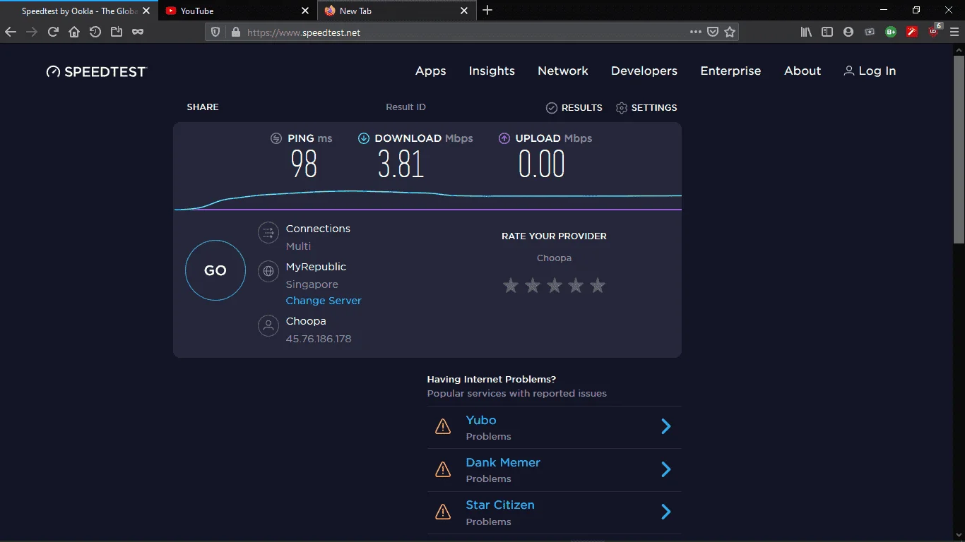The image size is (965, 542).
Task: Click the Star Citizen warning triangle icon
Action: point(443,512)
